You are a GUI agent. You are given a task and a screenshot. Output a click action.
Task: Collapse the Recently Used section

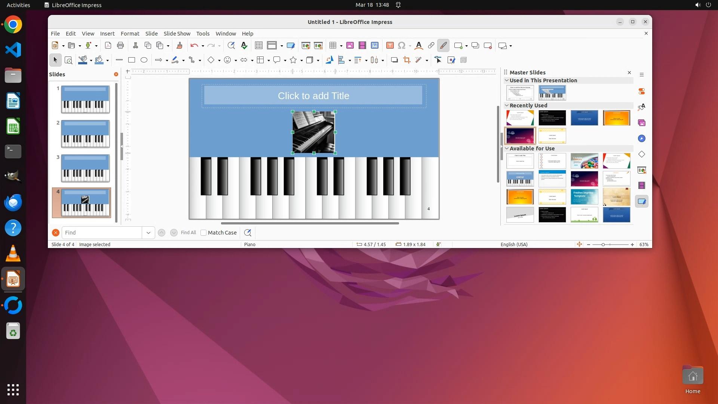[x=507, y=105]
